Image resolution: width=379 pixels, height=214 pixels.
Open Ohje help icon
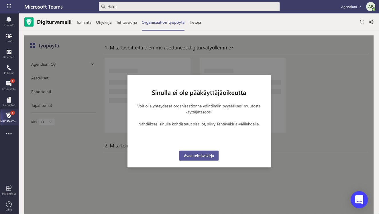9,206
